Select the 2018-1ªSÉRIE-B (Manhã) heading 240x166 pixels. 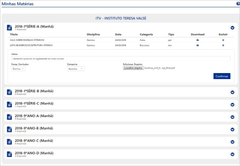[x=34, y=91]
